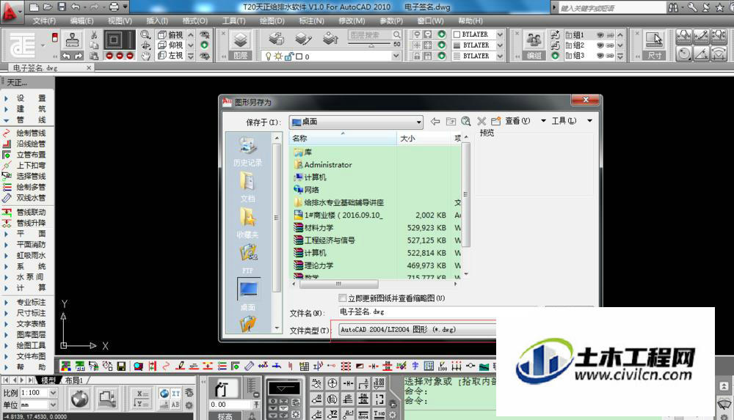Open 历史记录 in dialog places bar

(247, 152)
